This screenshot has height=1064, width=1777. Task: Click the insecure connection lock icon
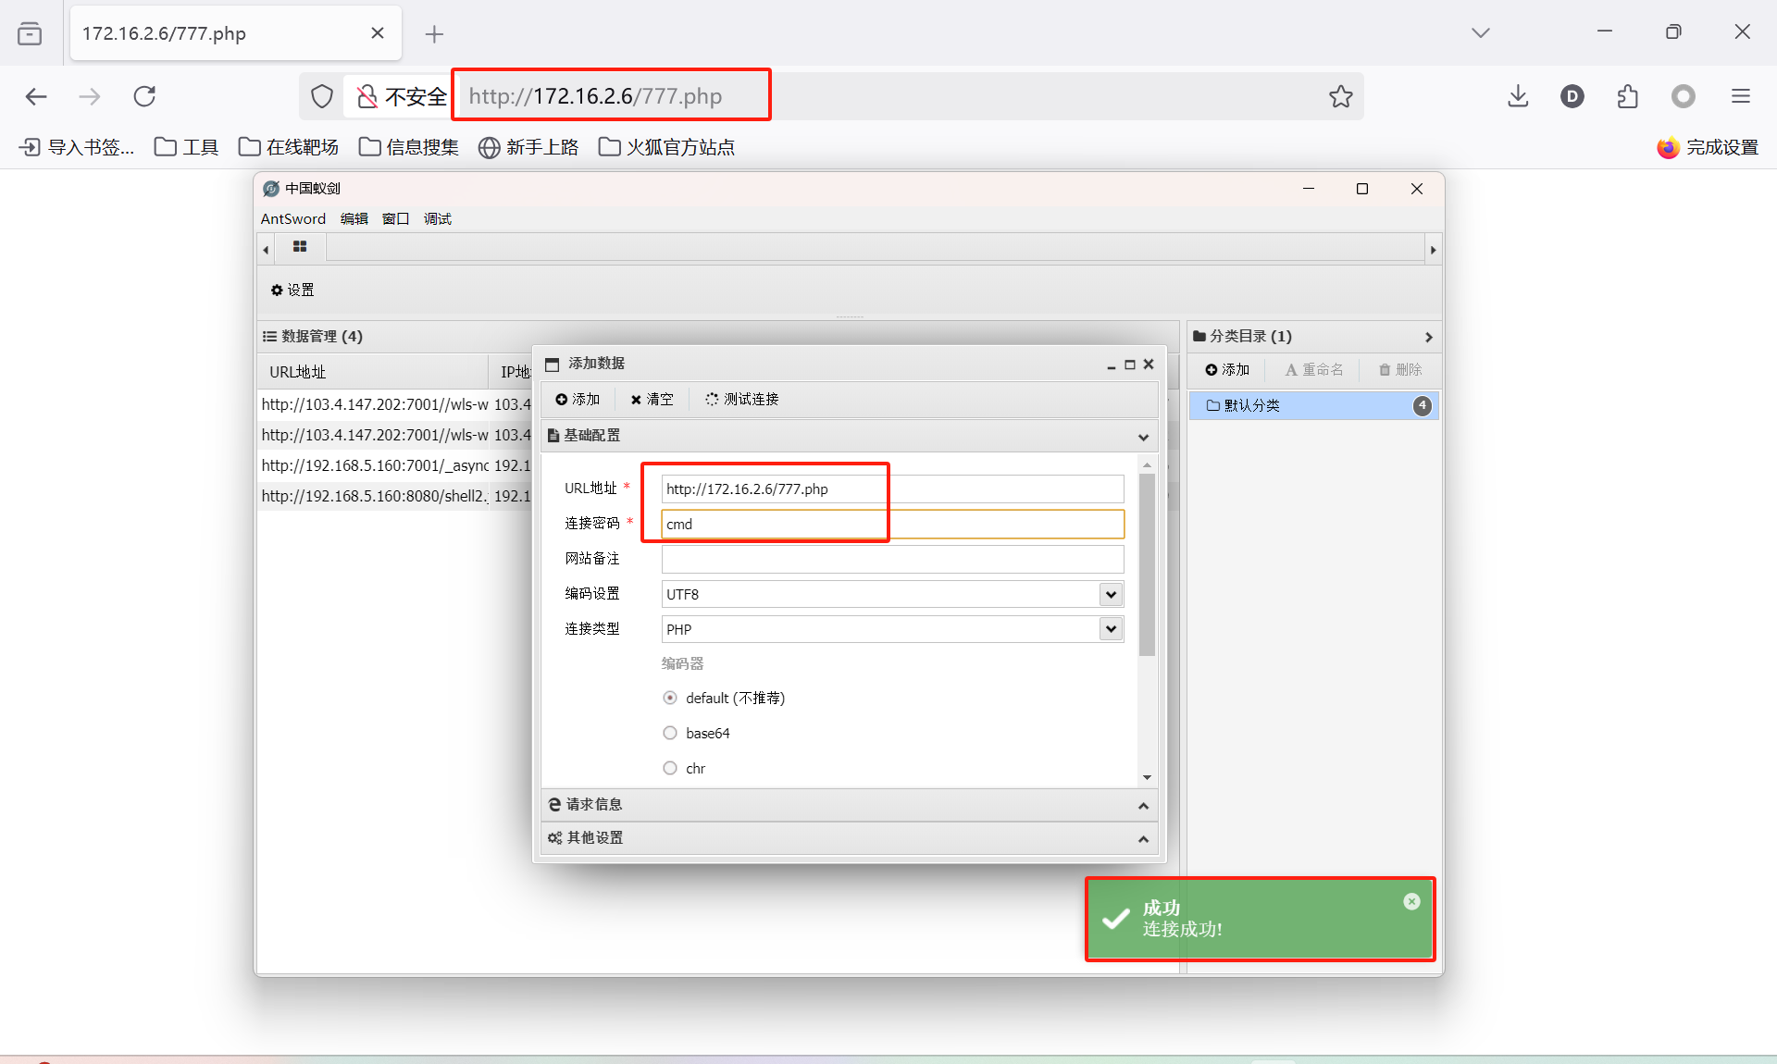pos(367,96)
